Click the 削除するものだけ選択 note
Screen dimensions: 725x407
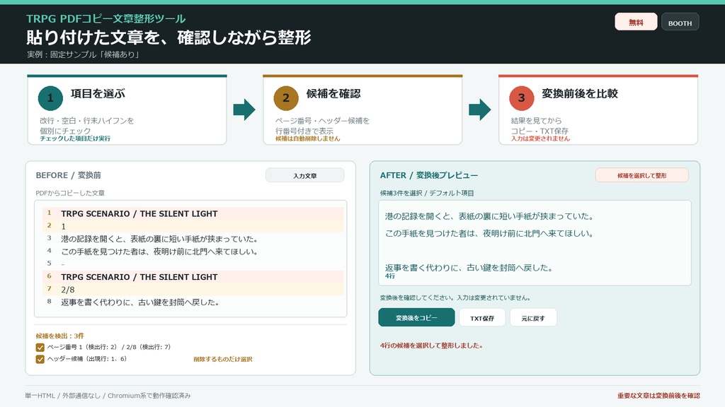point(223,359)
